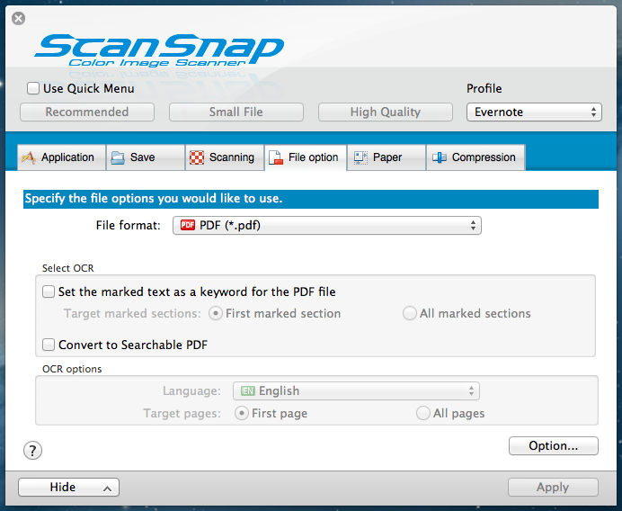Click the Hide button
The image size is (622, 511).
tap(68, 488)
